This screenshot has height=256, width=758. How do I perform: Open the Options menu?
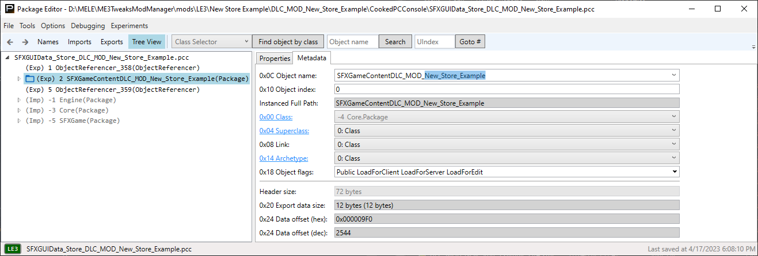tap(53, 26)
